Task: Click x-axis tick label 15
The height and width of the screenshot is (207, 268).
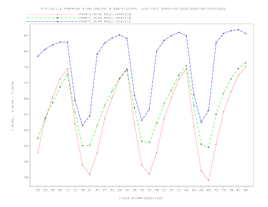Action: (75, 190)
